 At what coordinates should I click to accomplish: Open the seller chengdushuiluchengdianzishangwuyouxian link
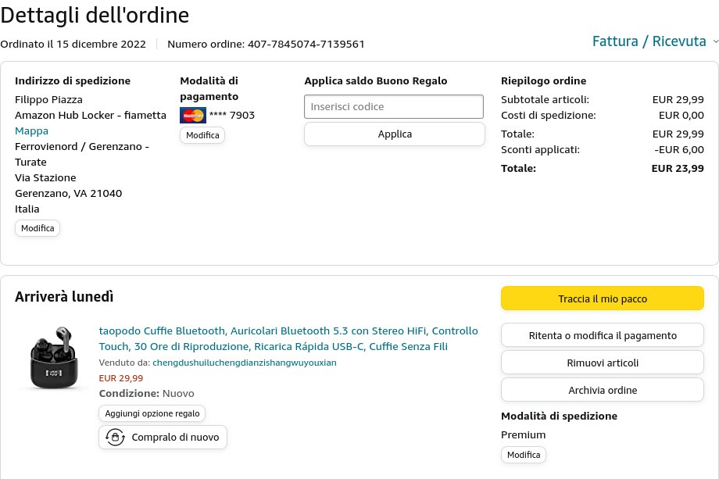coord(245,363)
